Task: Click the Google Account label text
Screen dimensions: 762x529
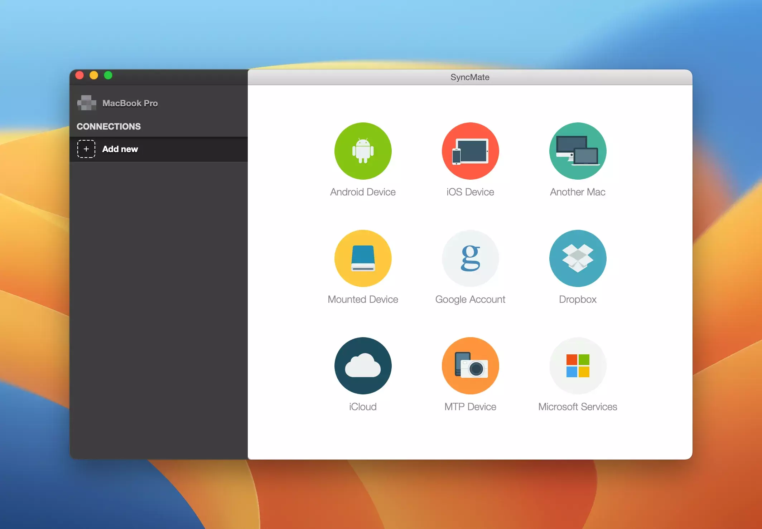Action: coord(470,300)
